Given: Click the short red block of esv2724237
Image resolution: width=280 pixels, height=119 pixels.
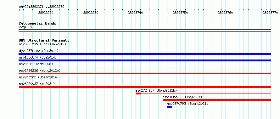Looking at the screenshot, I should 138,93.
